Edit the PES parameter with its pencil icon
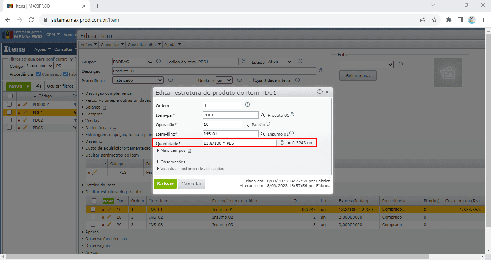 (95, 172)
